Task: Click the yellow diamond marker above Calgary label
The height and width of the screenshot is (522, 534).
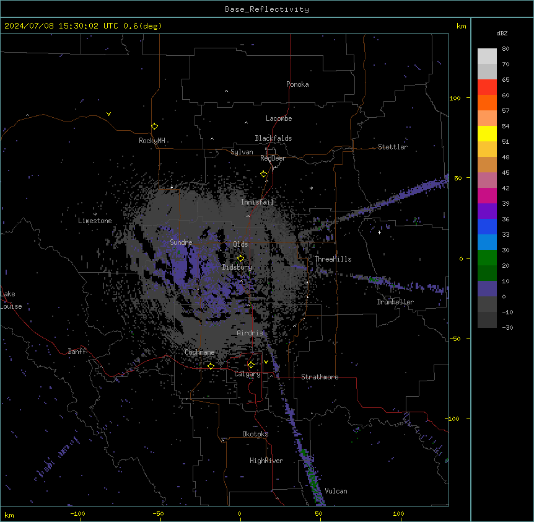Action: tap(251, 365)
